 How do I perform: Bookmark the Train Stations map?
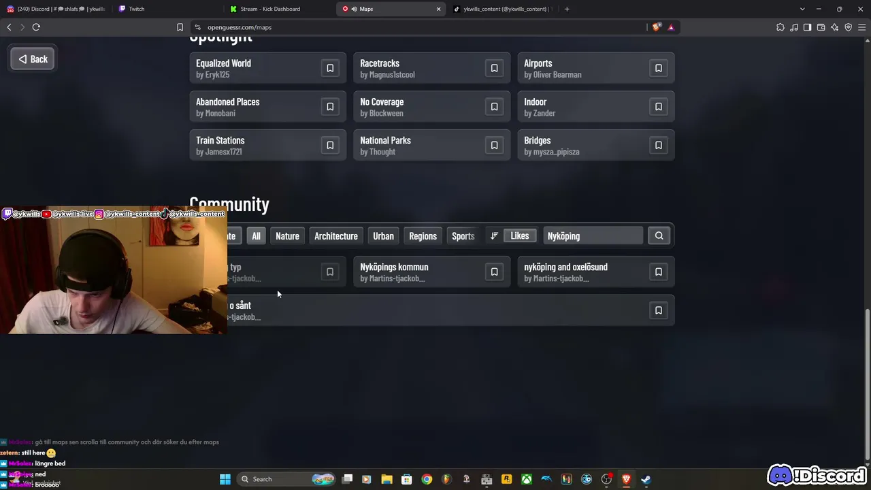click(330, 145)
